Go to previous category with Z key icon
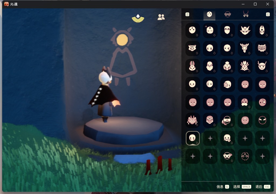This screenshot has height=194, width=276. point(187,15)
